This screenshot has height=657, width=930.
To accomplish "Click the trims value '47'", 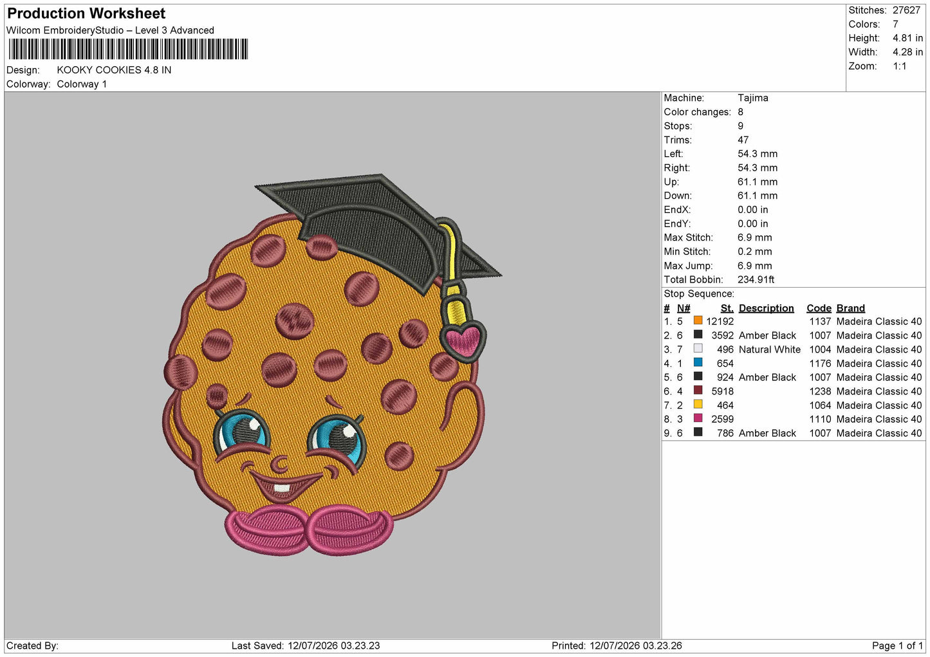I will coord(743,140).
